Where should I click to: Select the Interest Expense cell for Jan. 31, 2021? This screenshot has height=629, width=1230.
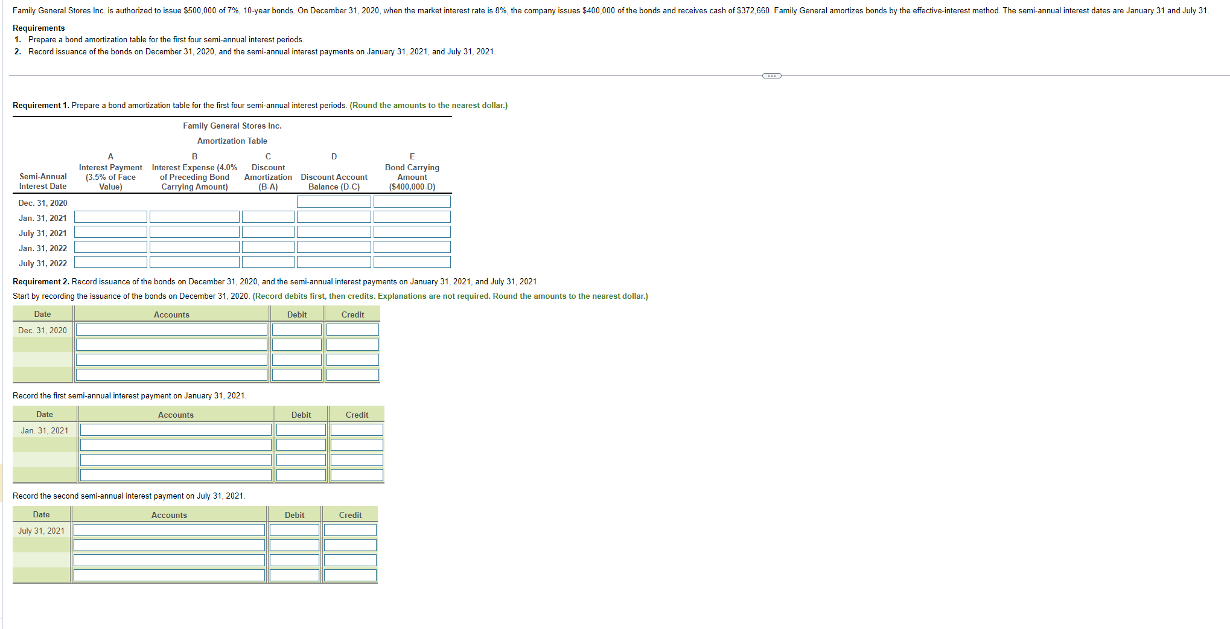click(194, 216)
